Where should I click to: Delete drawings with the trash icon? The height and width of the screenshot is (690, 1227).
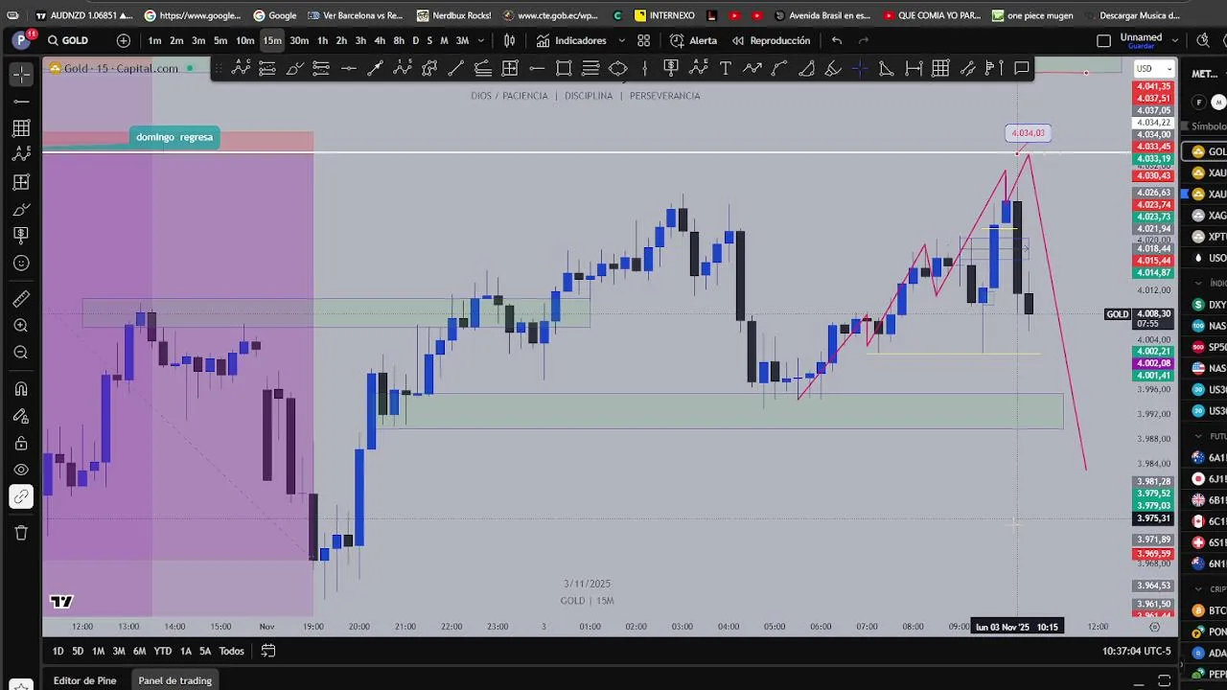tap(21, 533)
